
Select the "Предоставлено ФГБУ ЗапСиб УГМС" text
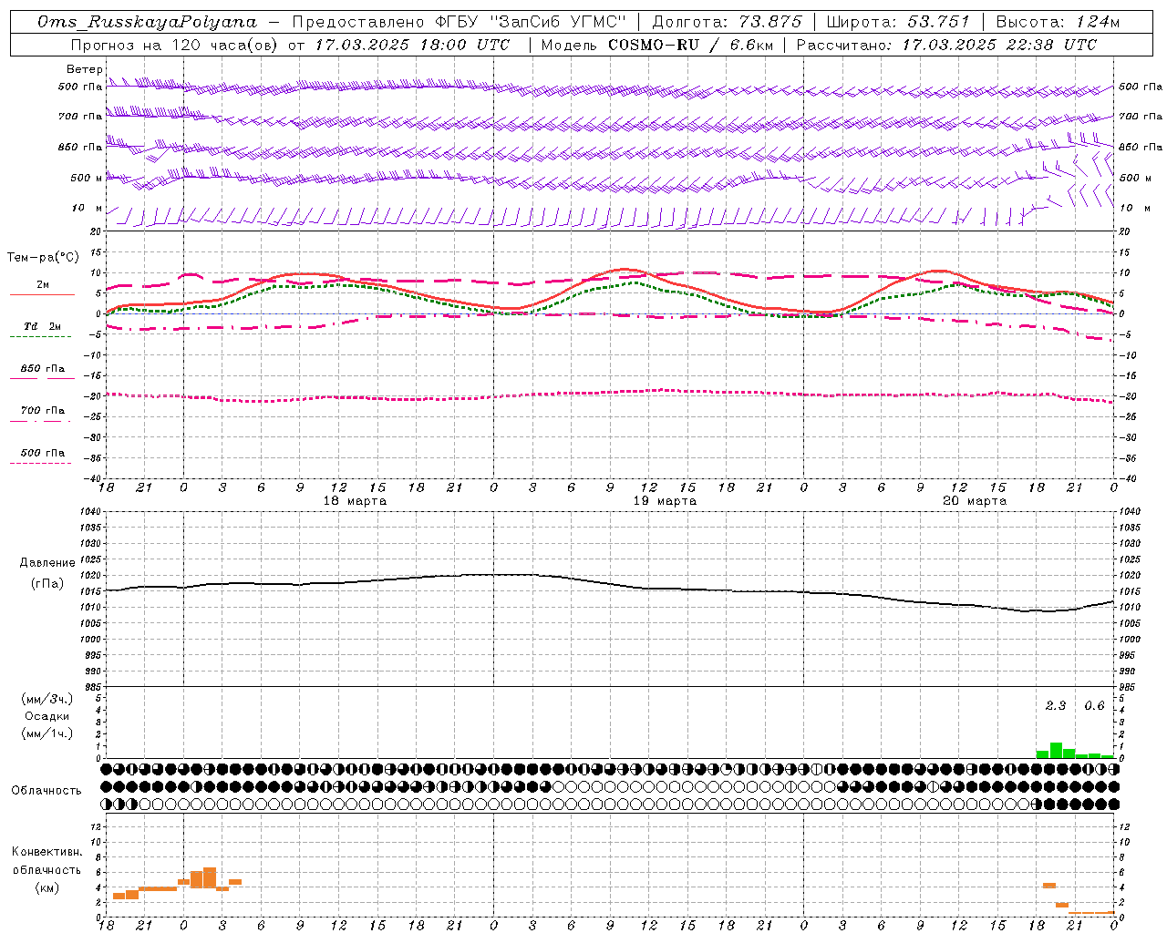460,22
